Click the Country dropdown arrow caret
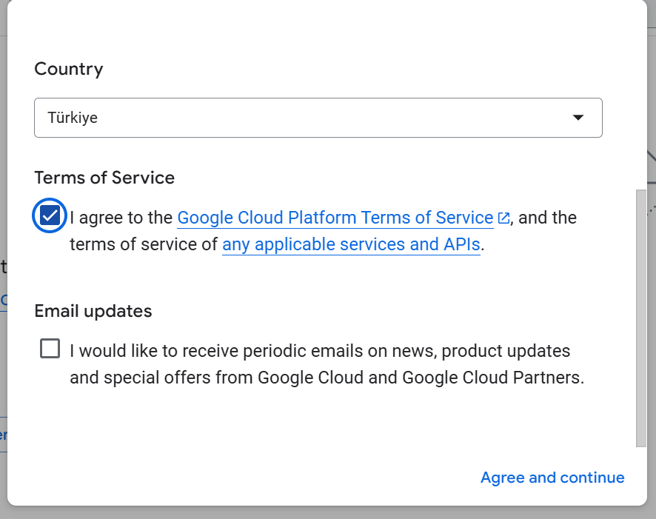Viewport: 656px width, 519px height. pyautogui.click(x=578, y=118)
